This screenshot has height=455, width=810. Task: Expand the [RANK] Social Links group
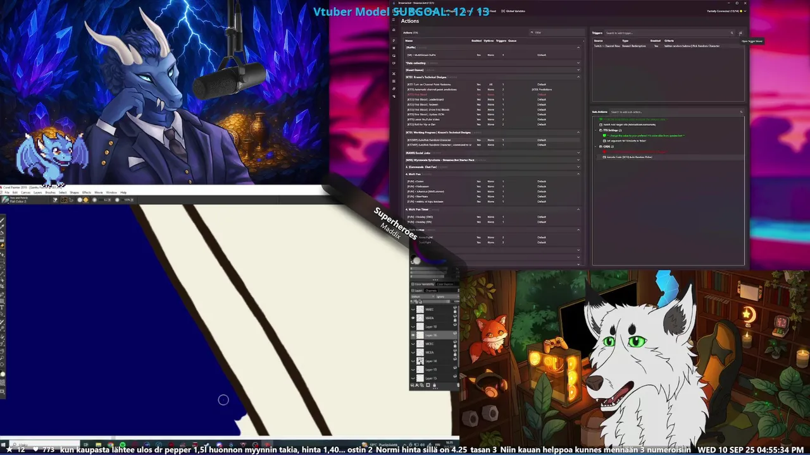[578, 152]
